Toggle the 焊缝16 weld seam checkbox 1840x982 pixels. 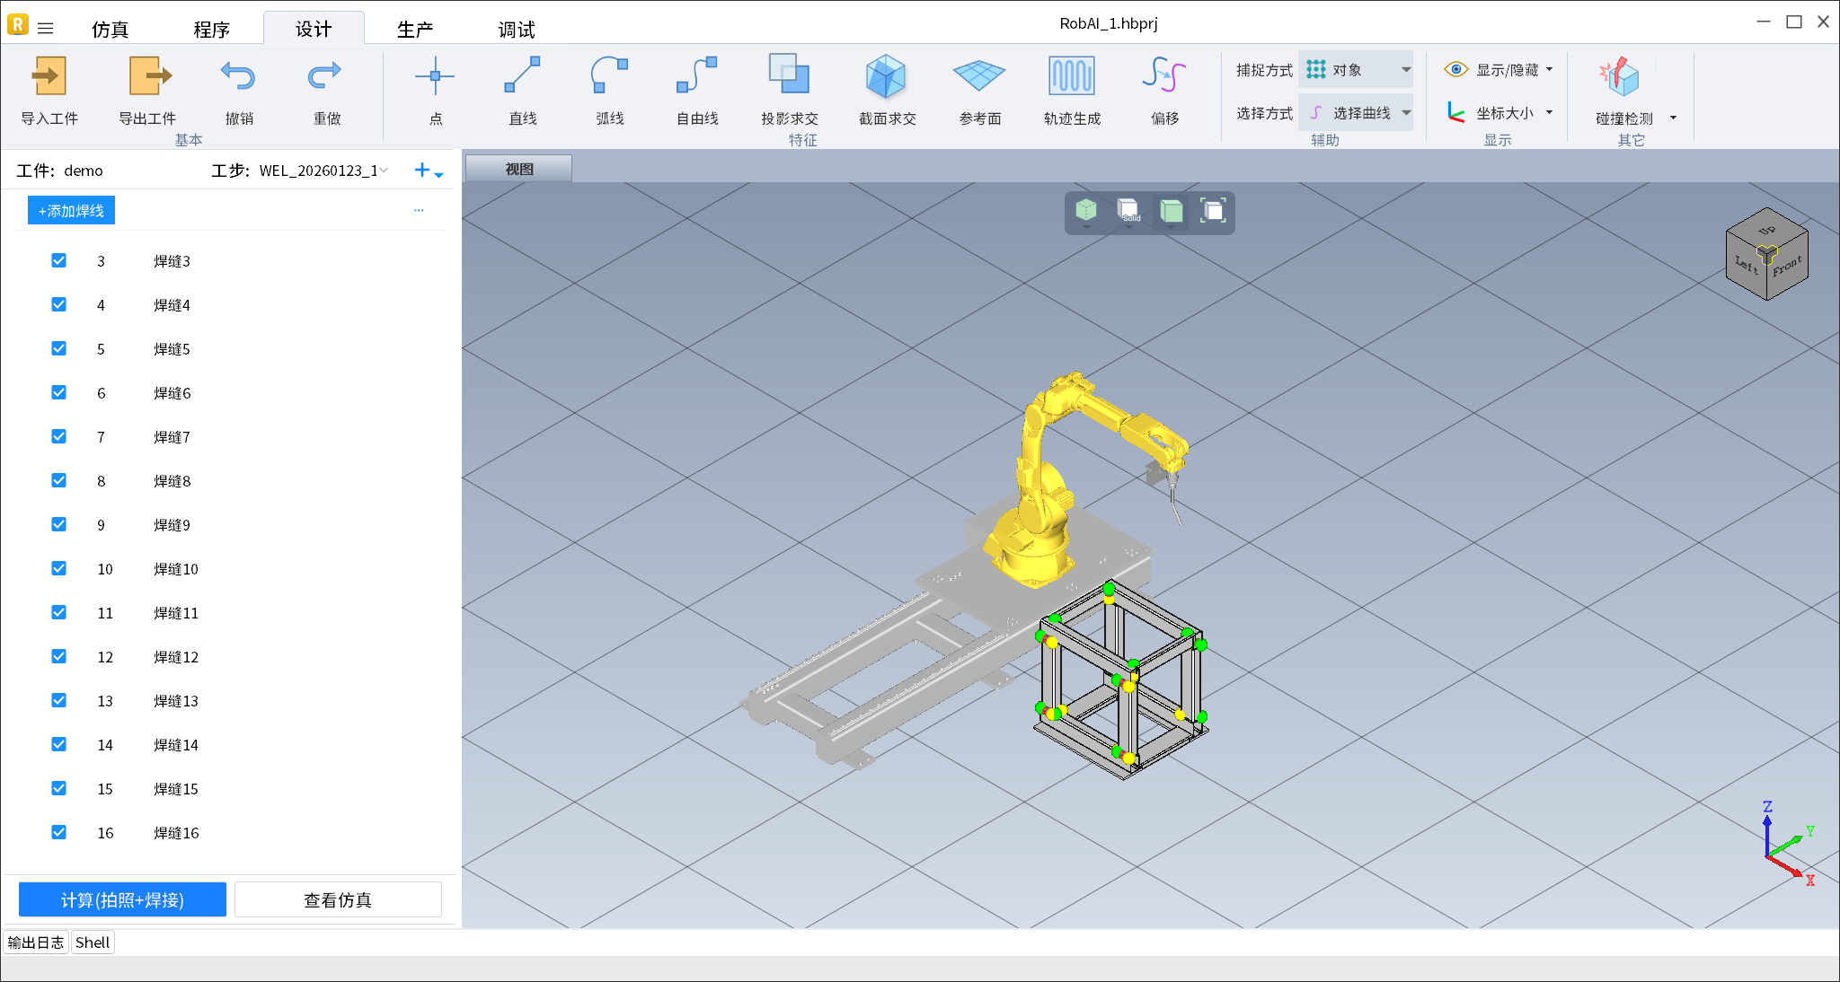(x=59, y=832)
